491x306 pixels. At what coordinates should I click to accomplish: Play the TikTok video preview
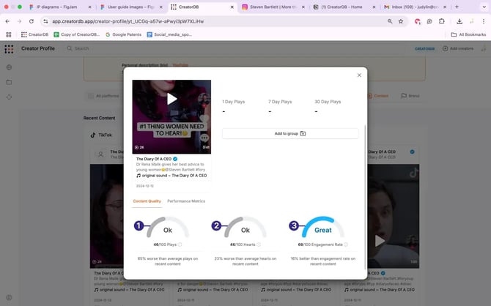171,99
